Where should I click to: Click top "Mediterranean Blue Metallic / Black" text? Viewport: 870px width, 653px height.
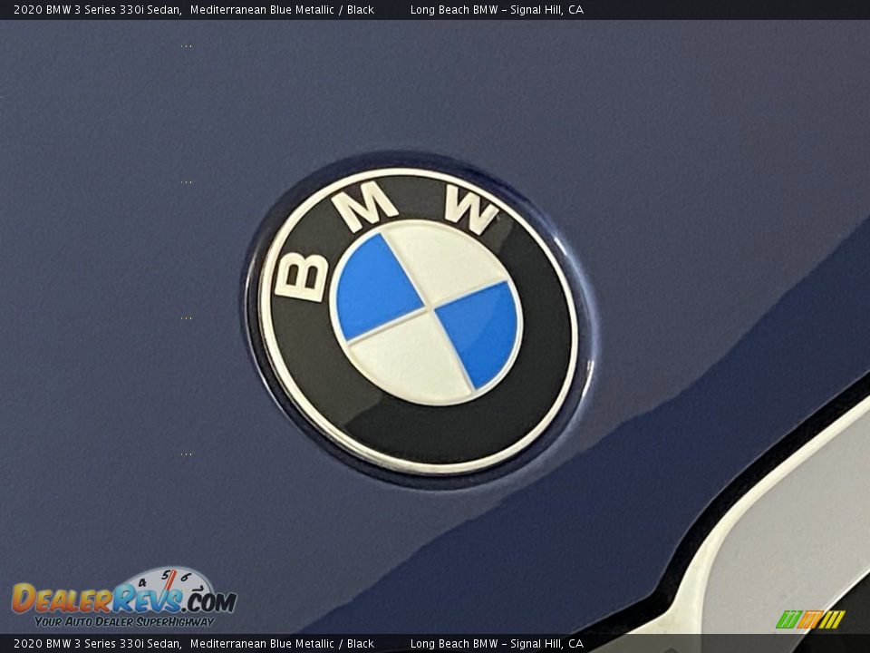(282, 10)
